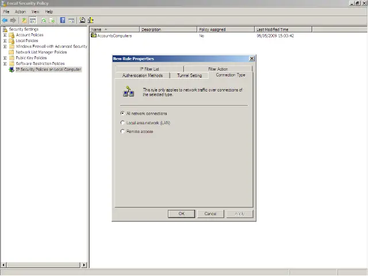Open Help via the blue question icon
The height and width of the screenshot is (276, 368).
[x=63, y=20]
